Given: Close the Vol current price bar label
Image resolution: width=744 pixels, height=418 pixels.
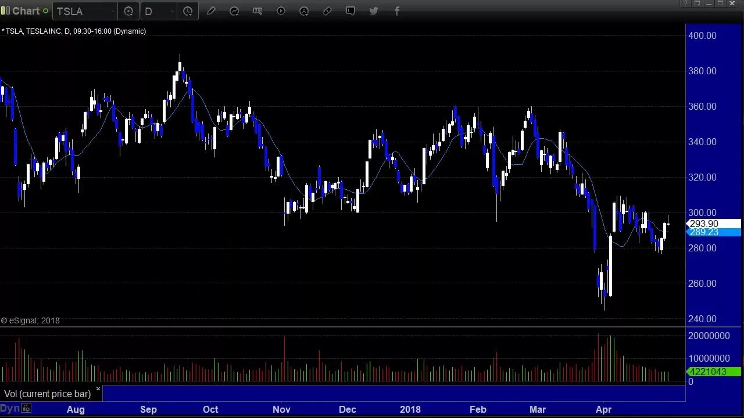Looking at the screenshot, I should 98,389.
